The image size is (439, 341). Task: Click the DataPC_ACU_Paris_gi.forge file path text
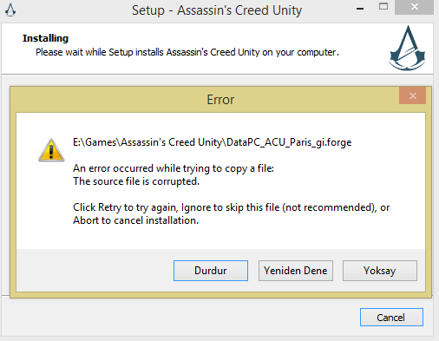(213, 142)
